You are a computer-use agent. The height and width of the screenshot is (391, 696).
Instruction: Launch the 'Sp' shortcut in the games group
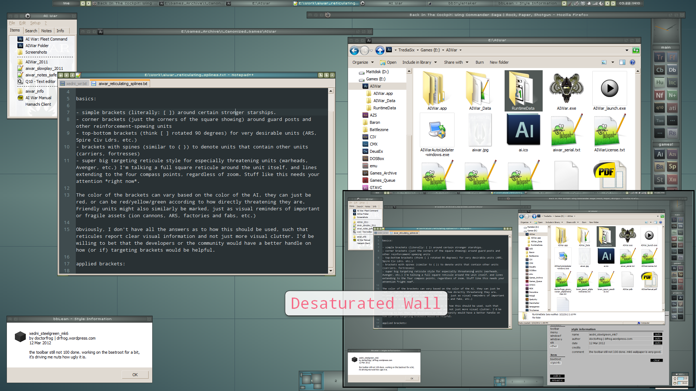(672, 167)
